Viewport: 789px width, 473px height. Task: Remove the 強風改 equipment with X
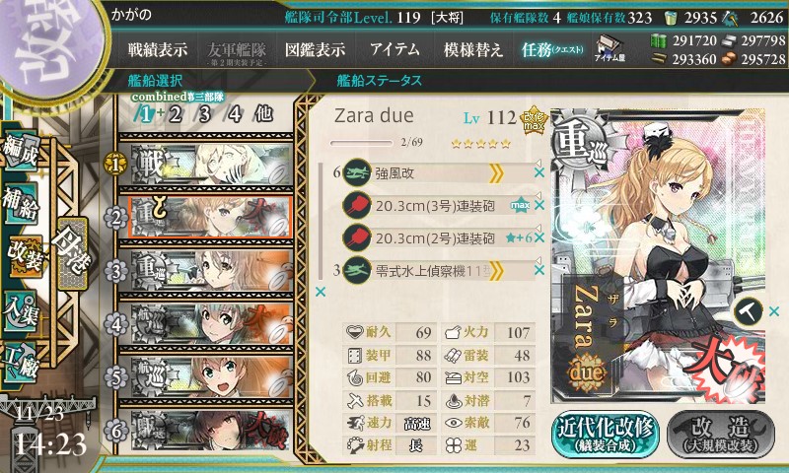[539, 172]
